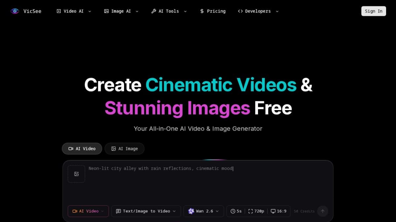Open the Text/Image to Video mode dropdown
This screenshot has height=222, width=396.
(146, 211)
